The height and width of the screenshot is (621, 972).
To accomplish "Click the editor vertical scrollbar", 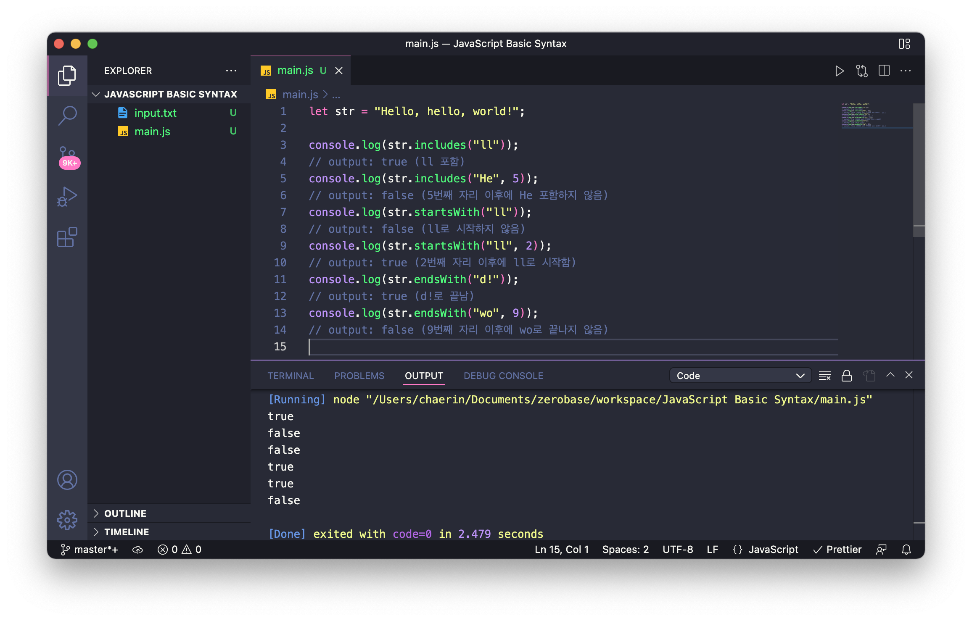I will tap(919, 168).
